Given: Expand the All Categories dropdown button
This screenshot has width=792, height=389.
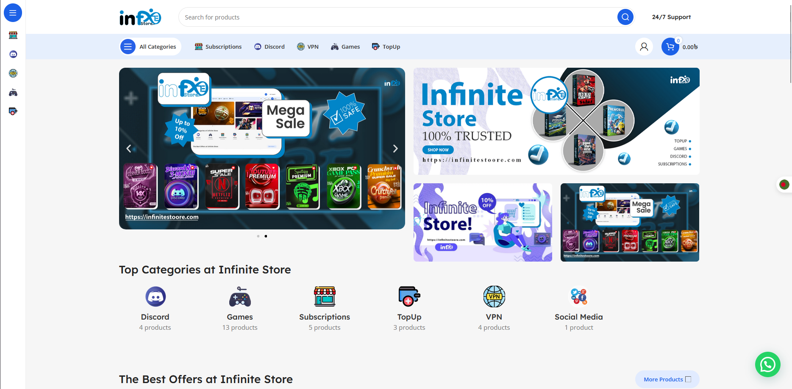Looking at the screenshot, I should [x=150, y=47].
